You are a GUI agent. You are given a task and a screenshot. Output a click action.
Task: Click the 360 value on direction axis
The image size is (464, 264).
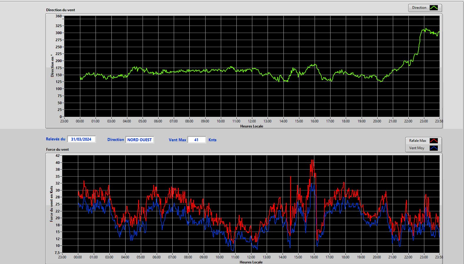(x=59, y=16)
